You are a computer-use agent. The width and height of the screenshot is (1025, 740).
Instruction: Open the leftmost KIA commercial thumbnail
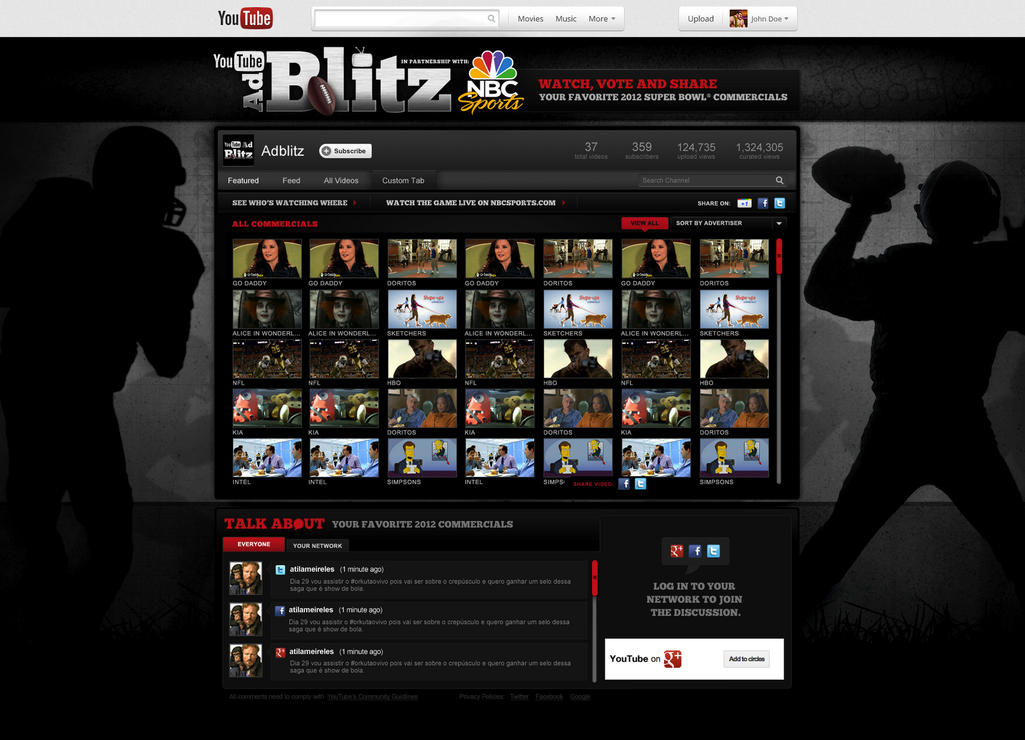pyautogui.click(x=267, y=408)
